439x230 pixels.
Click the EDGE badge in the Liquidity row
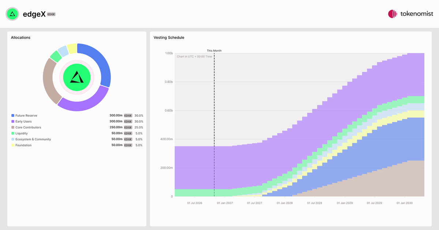point(128,134)
